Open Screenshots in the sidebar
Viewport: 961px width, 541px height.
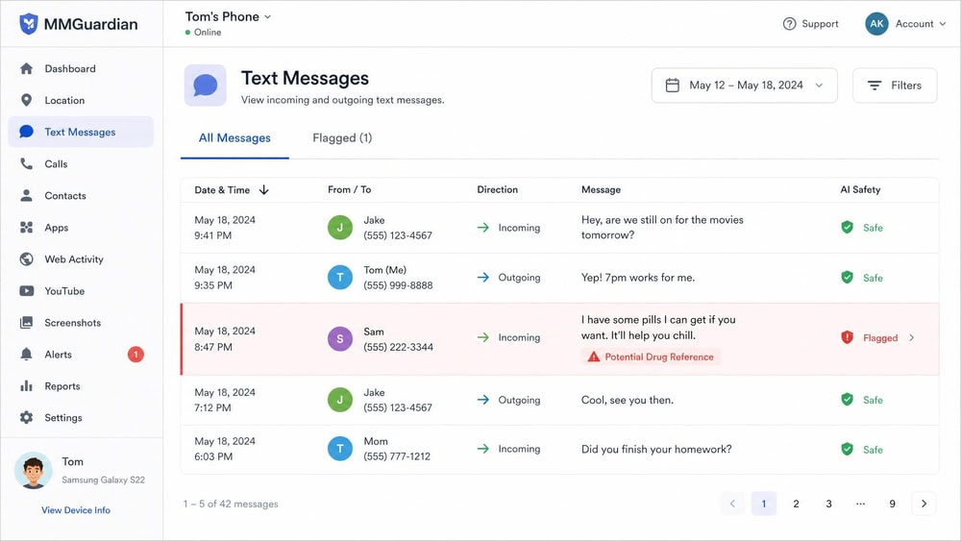pyautogui.click(x=81, y=322)
